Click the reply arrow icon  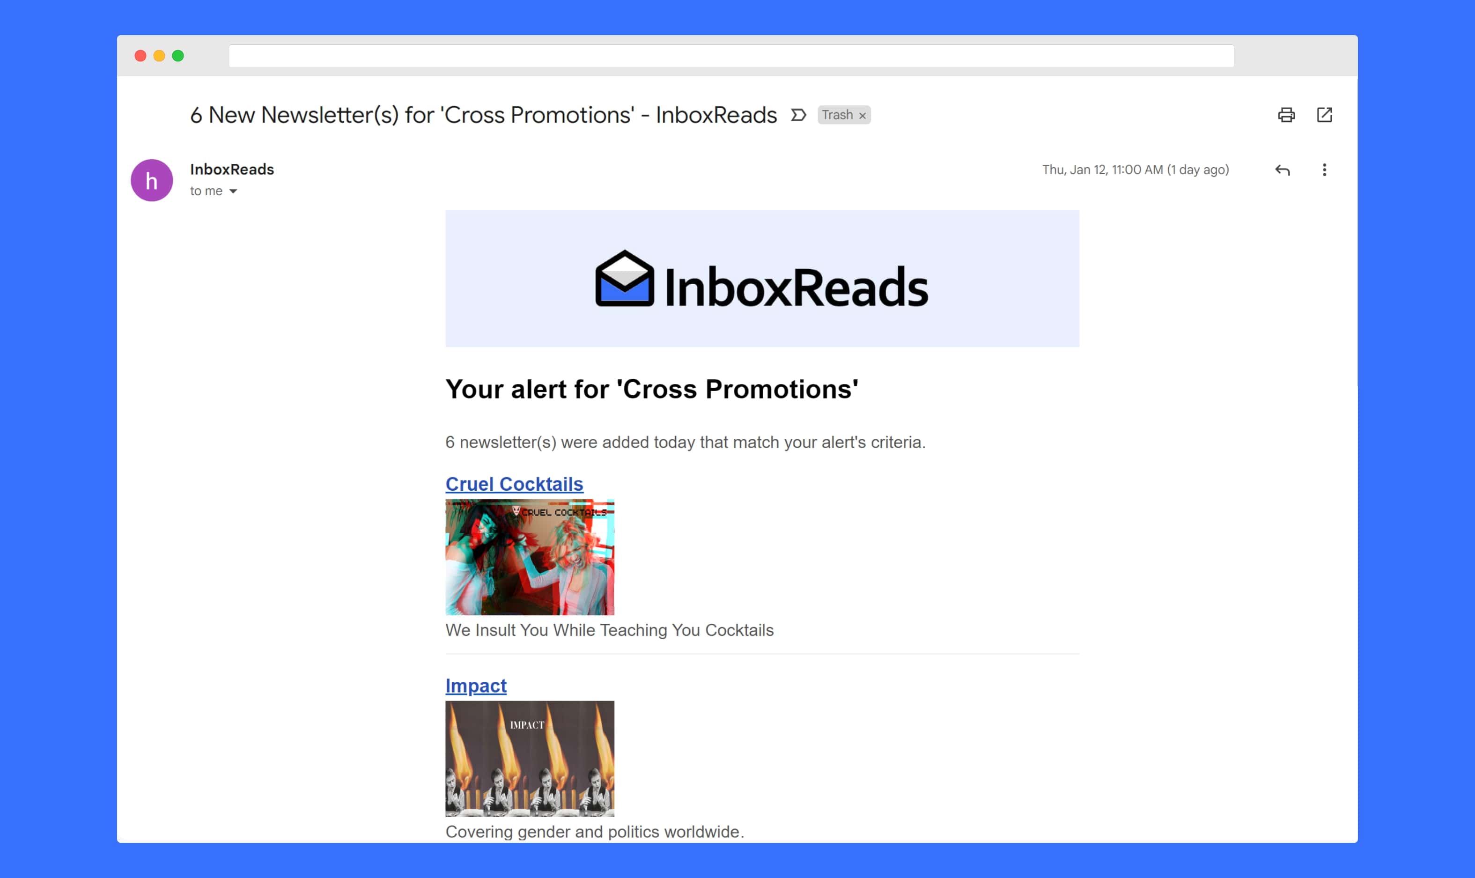tap(1283, 170)
